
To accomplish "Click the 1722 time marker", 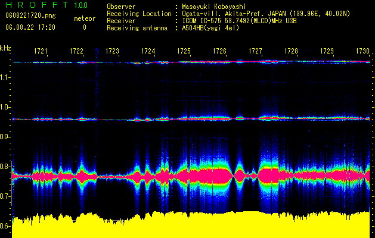I will point(76,51).
